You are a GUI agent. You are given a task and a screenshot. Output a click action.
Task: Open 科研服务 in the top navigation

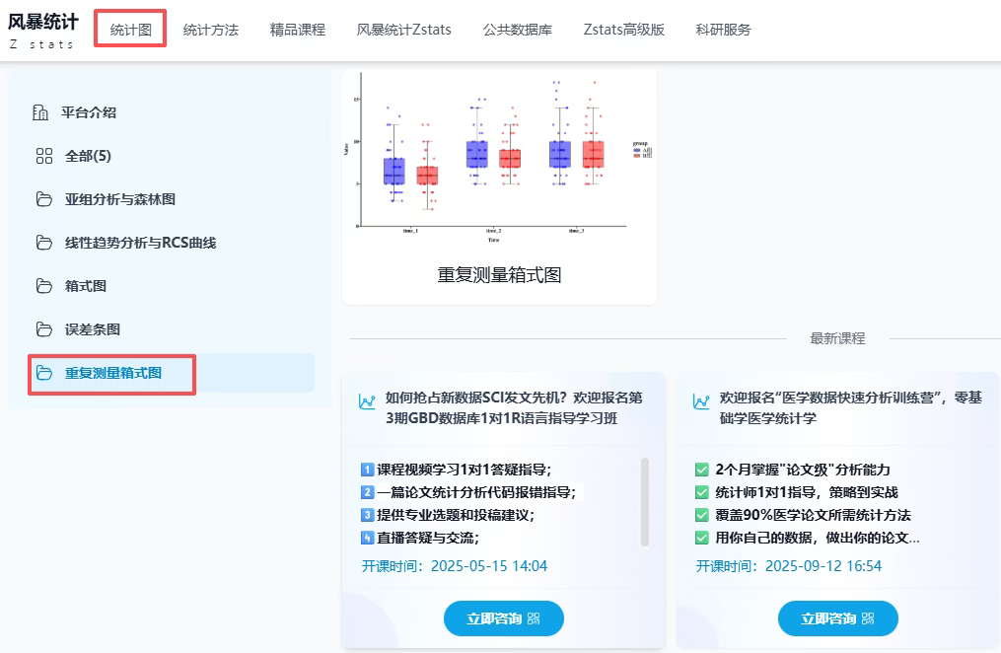[723, 30]
